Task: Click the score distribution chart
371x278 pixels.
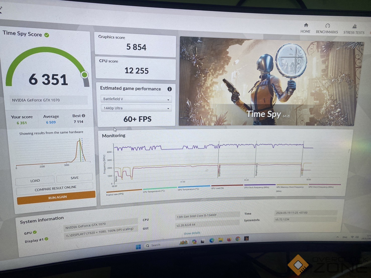Action: (x=53, y=153)
